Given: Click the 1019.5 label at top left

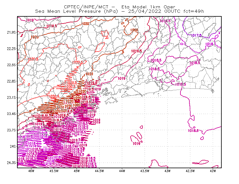Looking at the screenshot, I should (51, 26).
